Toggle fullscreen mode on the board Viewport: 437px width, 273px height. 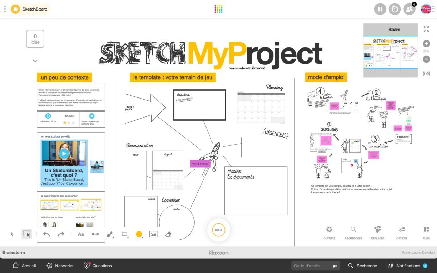426,29
